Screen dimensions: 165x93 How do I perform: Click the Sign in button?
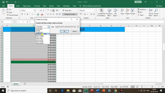pos(138,2)
